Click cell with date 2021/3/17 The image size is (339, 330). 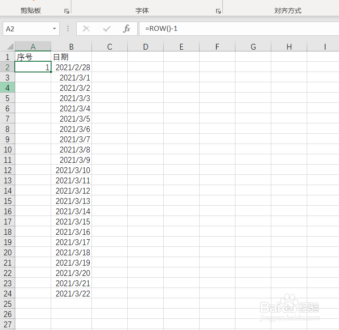[x=71, y=242]
